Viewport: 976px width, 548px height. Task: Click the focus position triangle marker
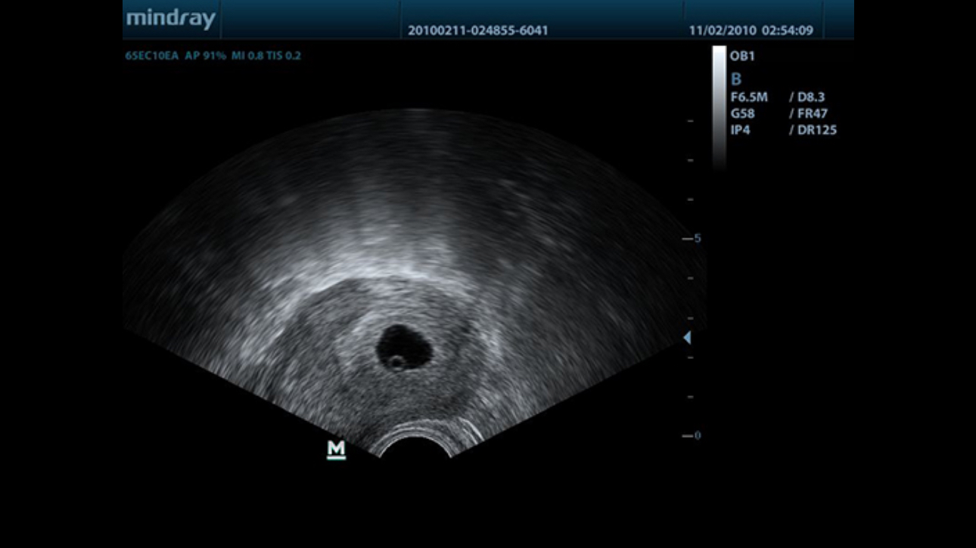tap(687, 338)
